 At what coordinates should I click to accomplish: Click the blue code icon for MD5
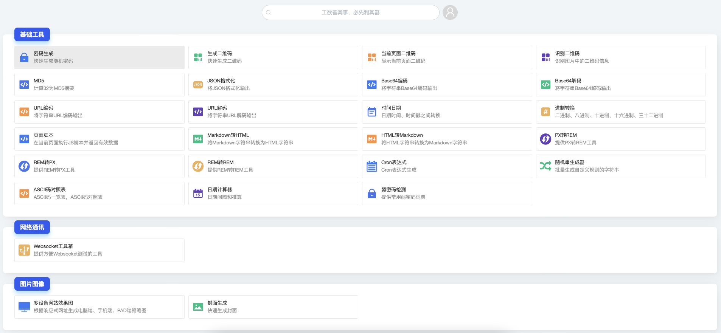coord(24,85)
